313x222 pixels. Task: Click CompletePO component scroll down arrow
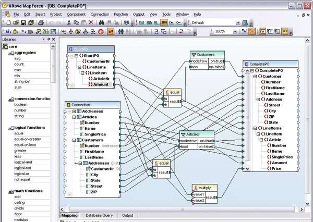(247, 169)
